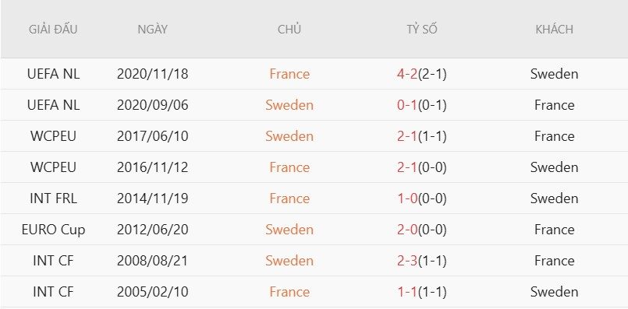The height and width of the screenshot is (309, 628).
Task: Open France home team link for 2020/11/18
Action: [x=289, y=74]
